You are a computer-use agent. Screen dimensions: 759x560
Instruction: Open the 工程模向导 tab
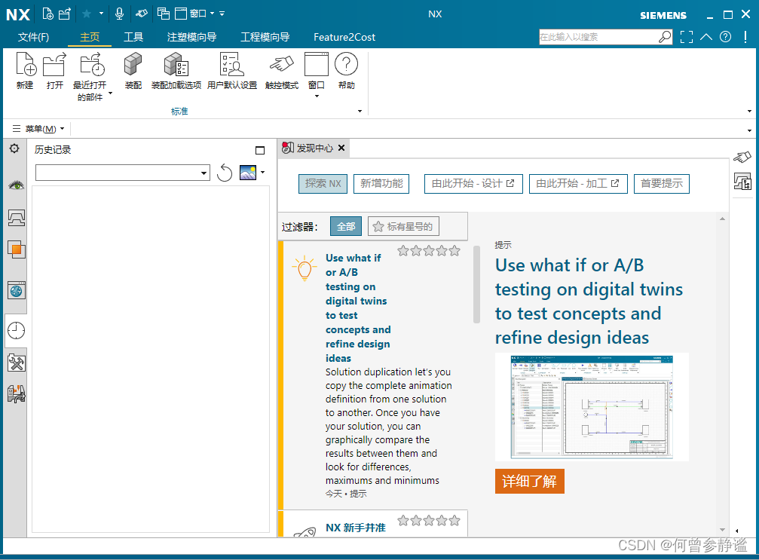point(265,37)
